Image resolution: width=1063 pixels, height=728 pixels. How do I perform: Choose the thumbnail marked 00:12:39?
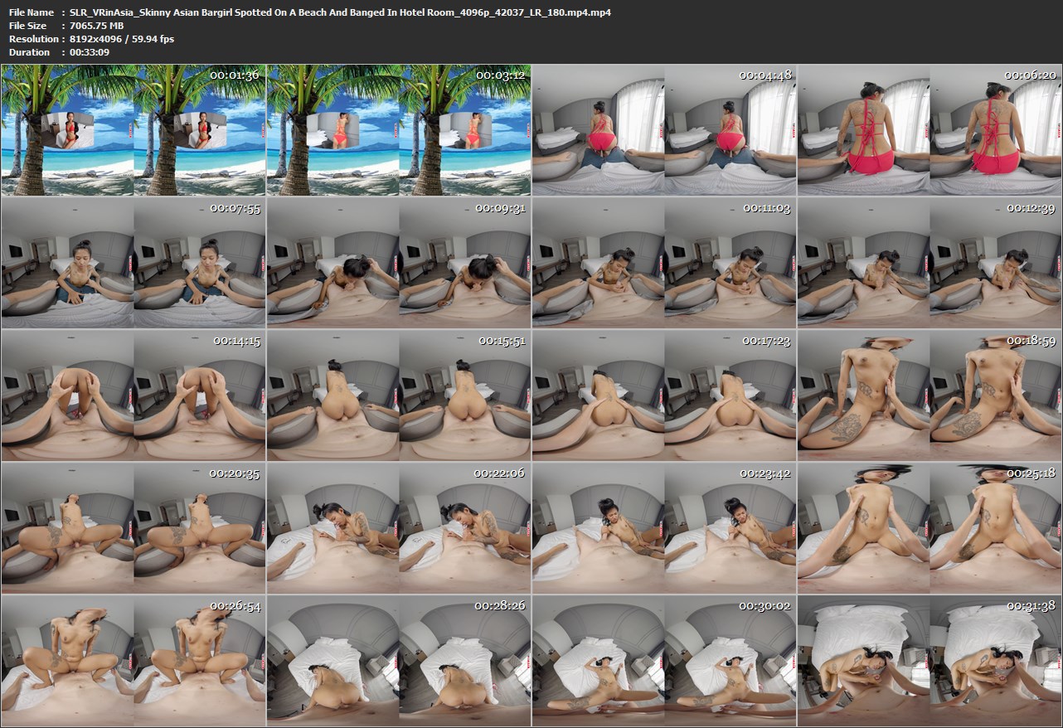coord(930,263)
